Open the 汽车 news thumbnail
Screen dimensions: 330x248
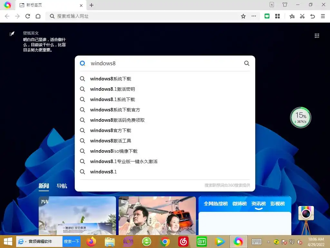tap(77, 215)
